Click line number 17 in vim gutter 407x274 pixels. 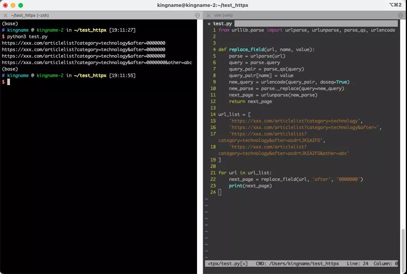pos(213,134)
